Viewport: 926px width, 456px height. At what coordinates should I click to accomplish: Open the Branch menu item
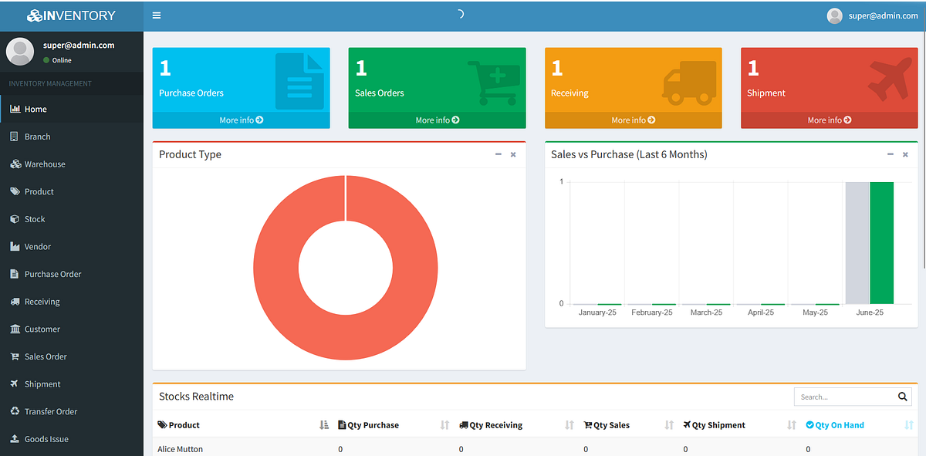[37, 137]
